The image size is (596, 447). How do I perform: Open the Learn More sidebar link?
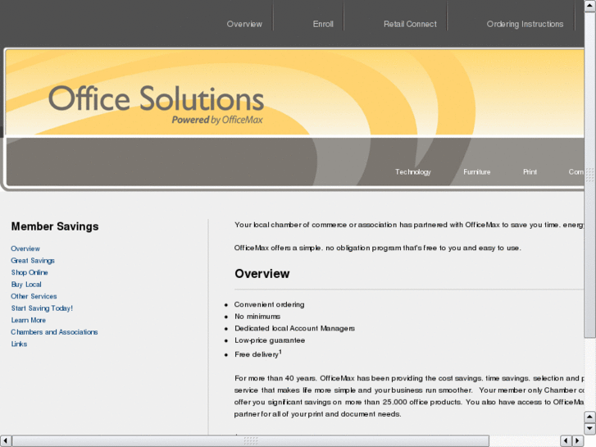click(x=29, y=320)
